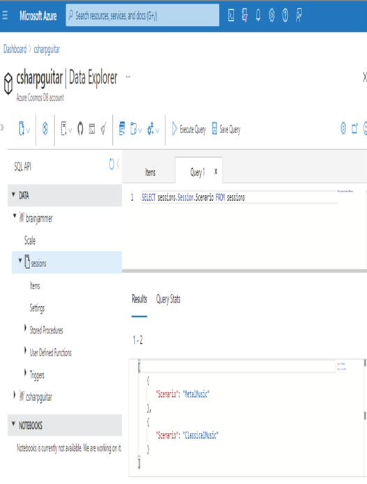Close the Query 1 tab

pos(216,172)
